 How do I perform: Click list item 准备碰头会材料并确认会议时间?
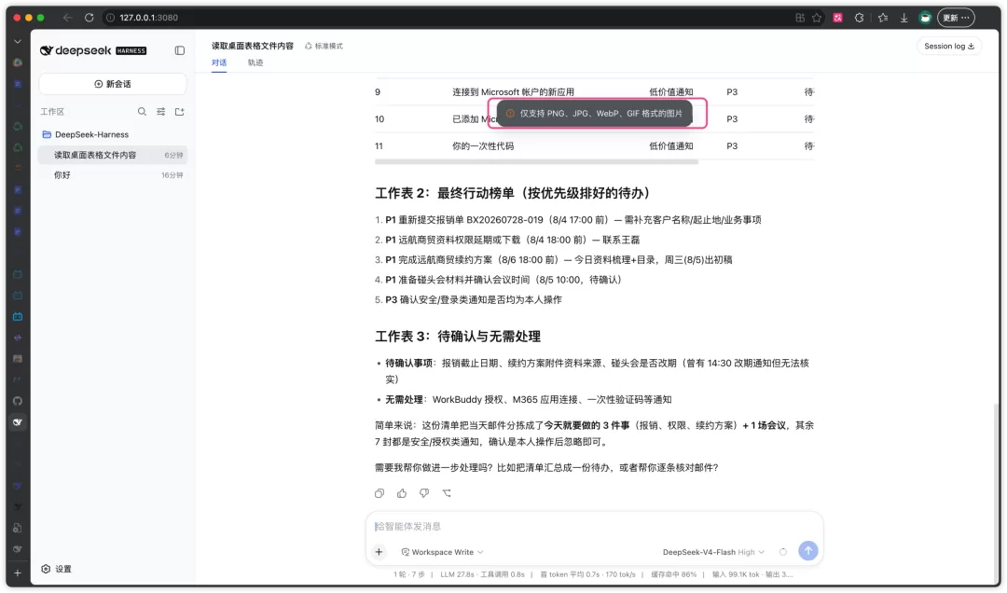tap(504, 280)
